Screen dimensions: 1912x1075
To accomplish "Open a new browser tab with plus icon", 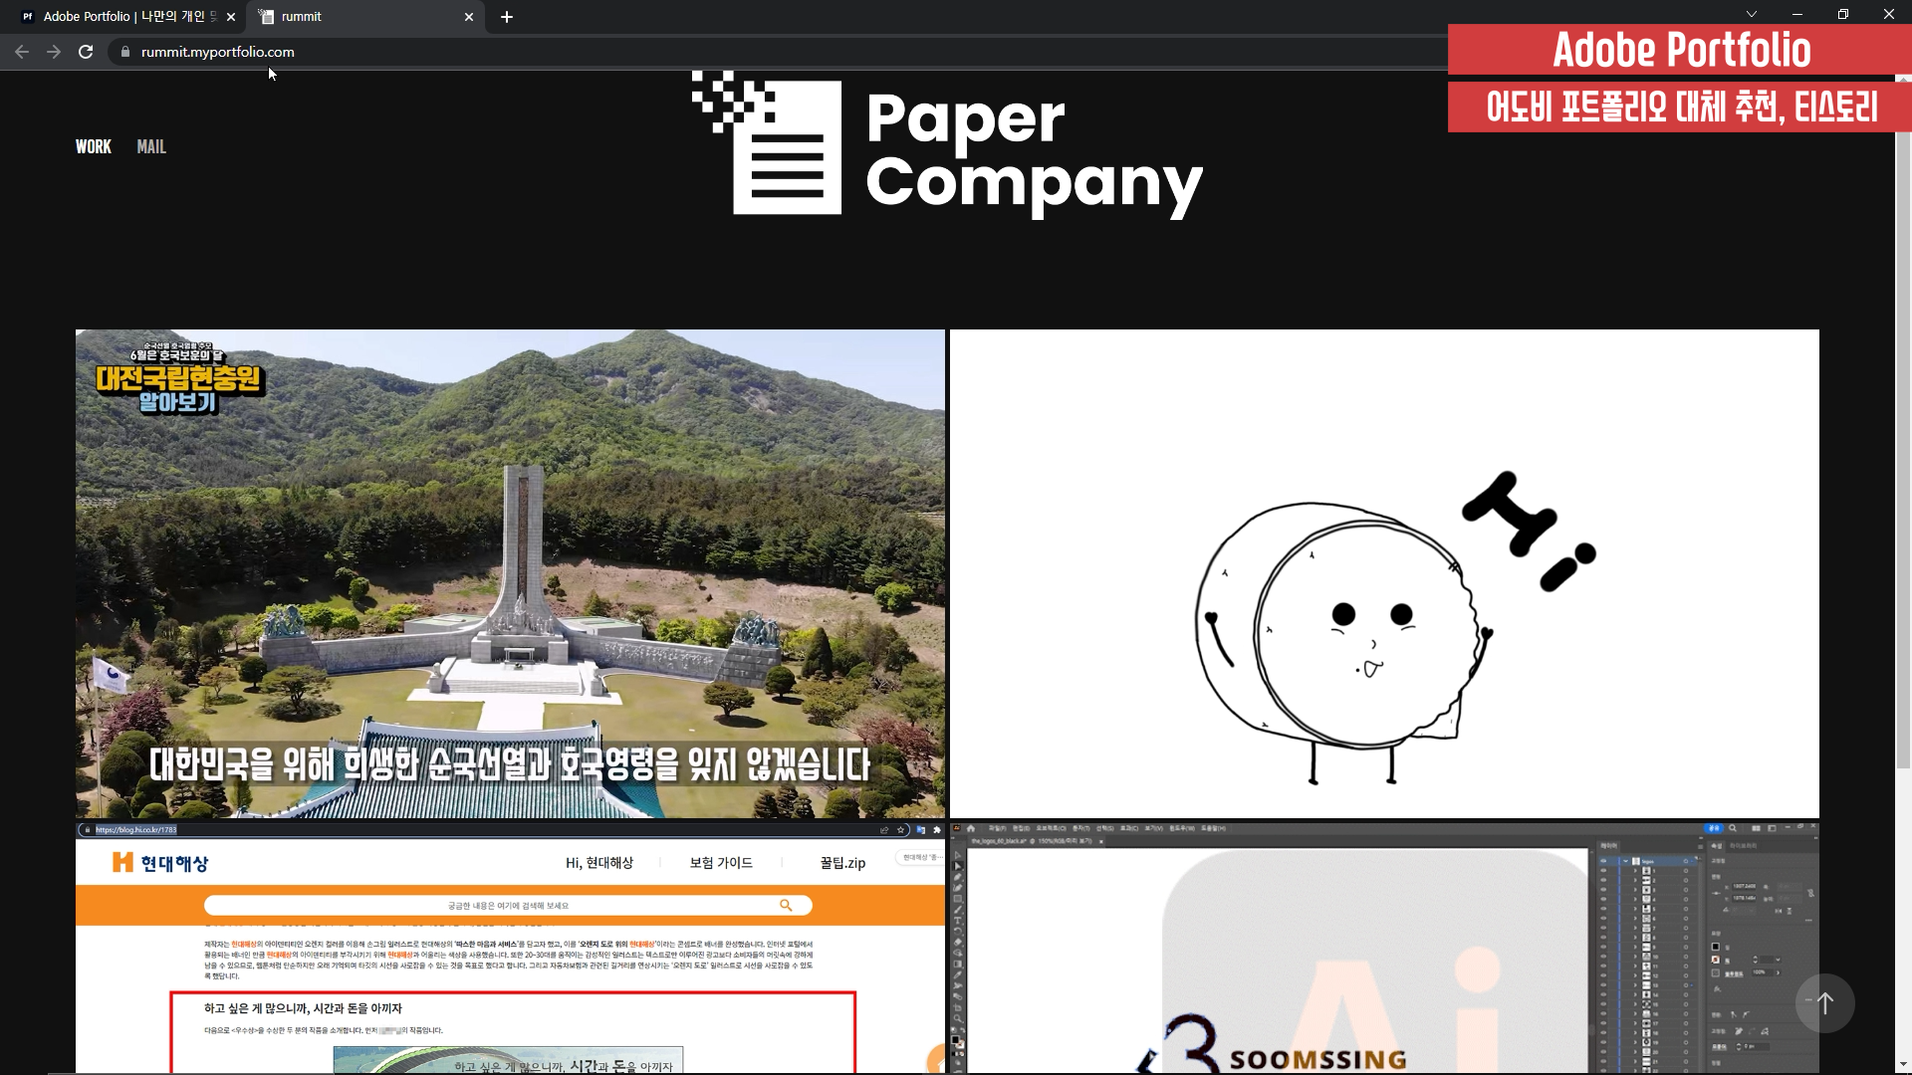I will tap(507, 17).
